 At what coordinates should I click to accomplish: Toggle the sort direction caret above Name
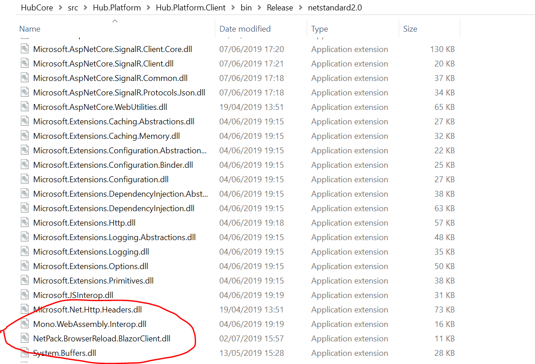click(x=115, y=20)
